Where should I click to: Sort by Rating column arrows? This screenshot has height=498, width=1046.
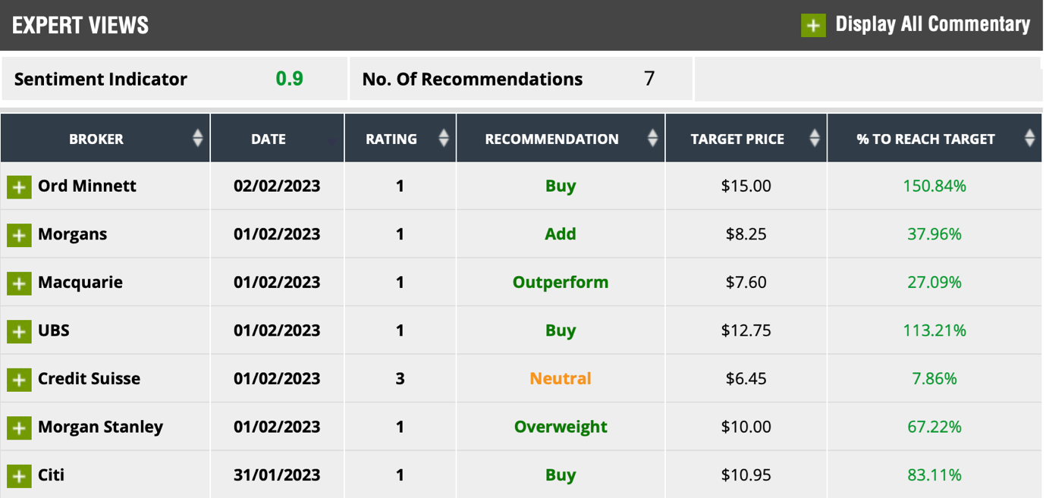[444, 138]
